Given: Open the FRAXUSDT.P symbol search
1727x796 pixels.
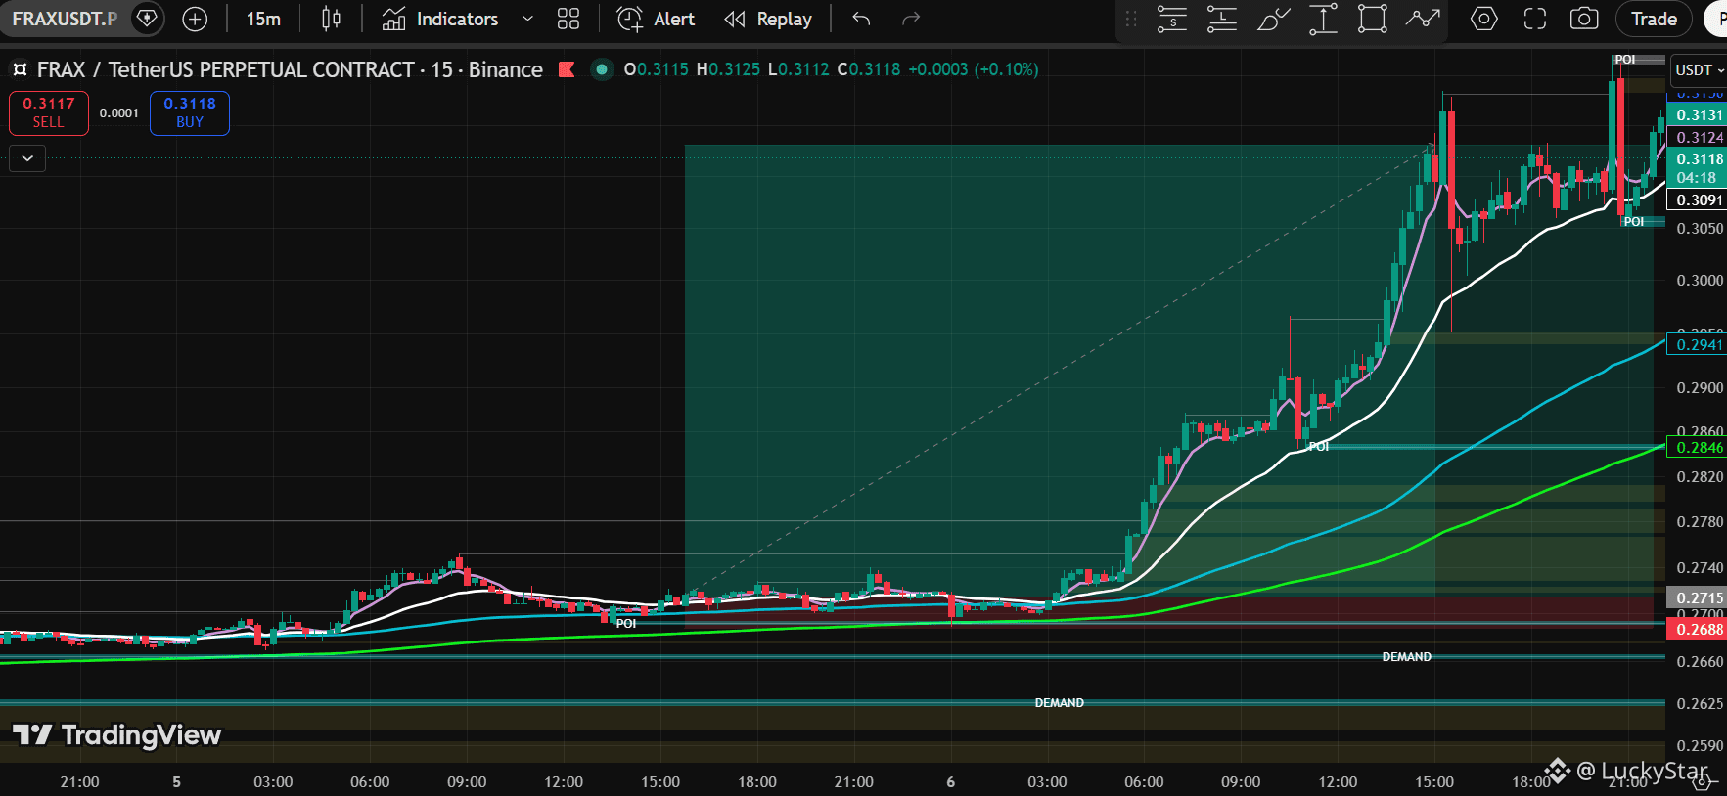Looking at the screenshot, I should [x=65, y=19].
